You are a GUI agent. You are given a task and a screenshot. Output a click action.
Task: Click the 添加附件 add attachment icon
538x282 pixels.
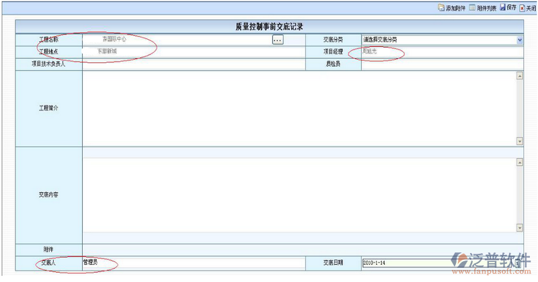point(441,7)
